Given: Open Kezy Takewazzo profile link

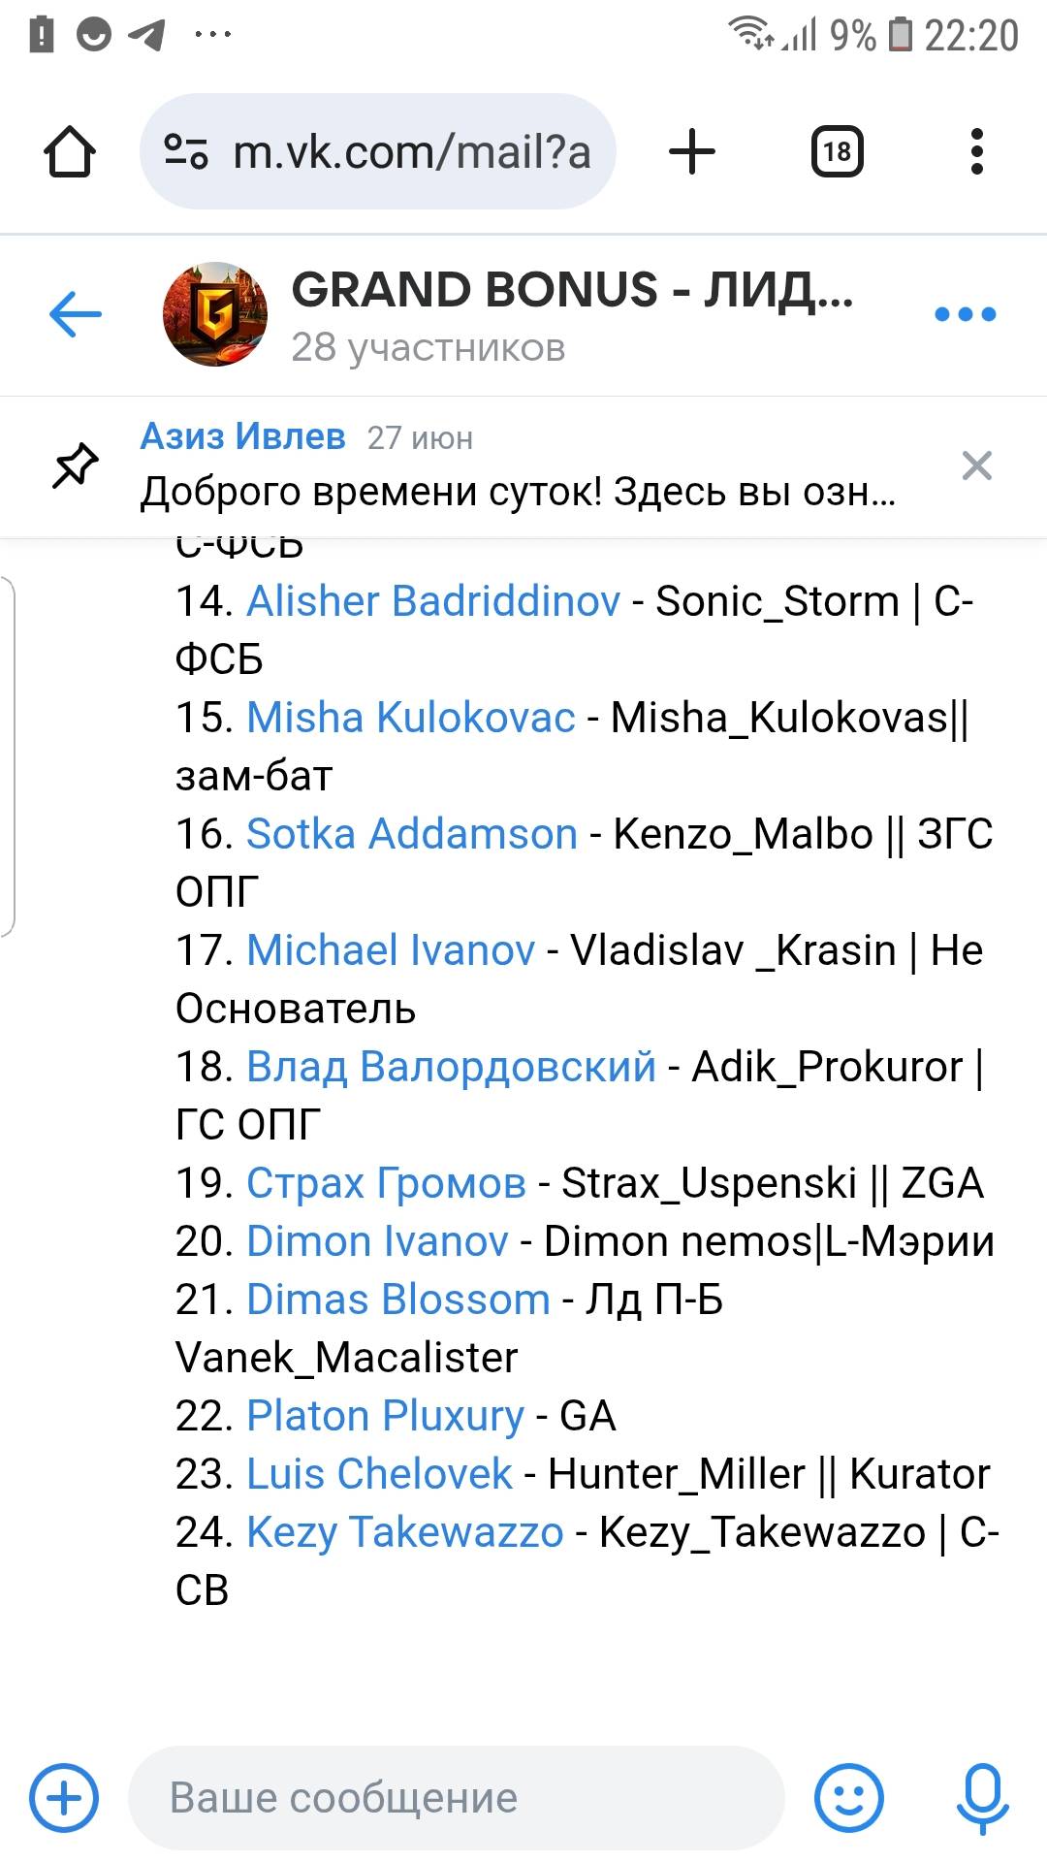Looking at the screenshot, I should tap(405, 1532).
